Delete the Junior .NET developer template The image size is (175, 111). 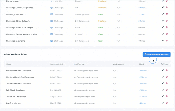[x=167, y=96]
